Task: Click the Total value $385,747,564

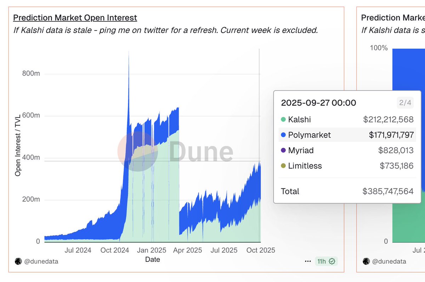Action: tap(388, 192)
